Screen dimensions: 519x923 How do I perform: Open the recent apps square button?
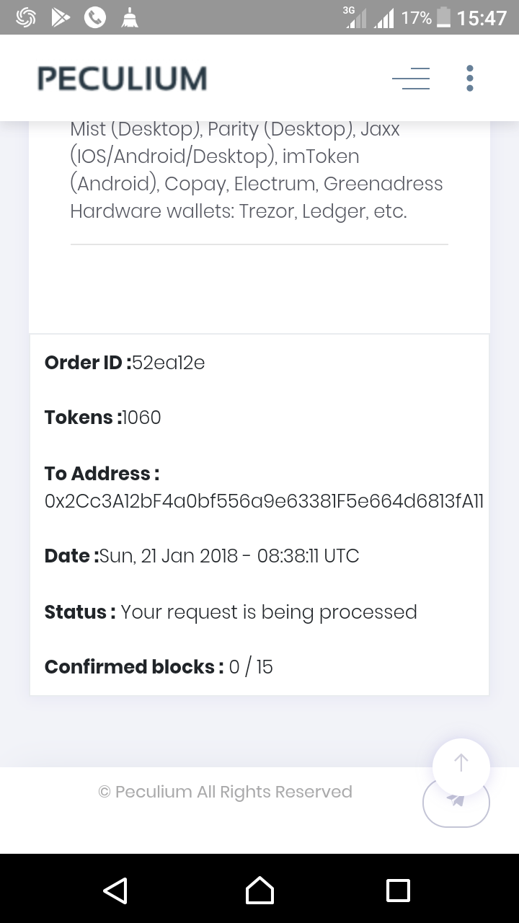coord(398,890)
